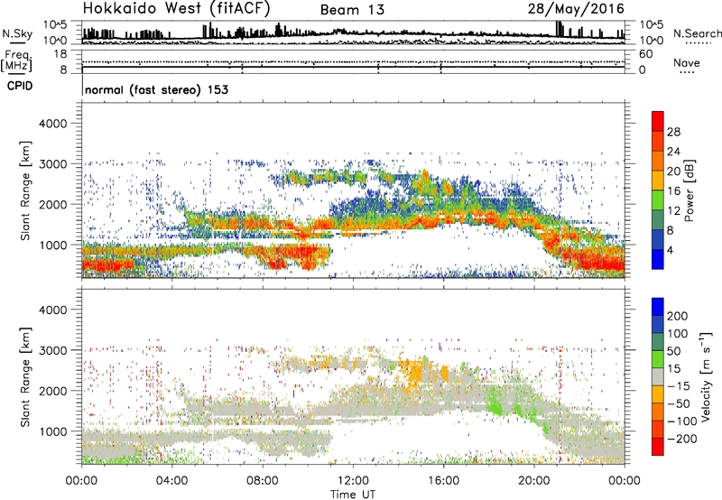Click the 'CPID' row label
The width and height of the screenshot is (722, 500).
[x=20, y=86]
